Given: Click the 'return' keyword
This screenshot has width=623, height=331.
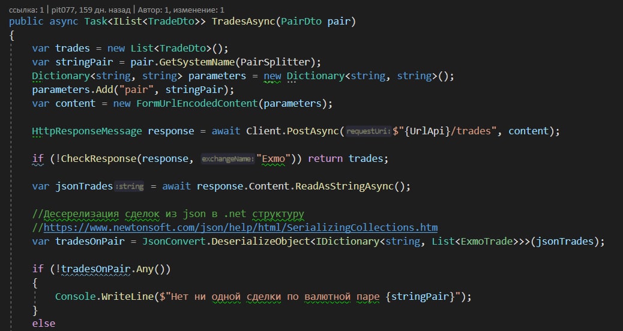Looking at the screenshot, I should [x=325, y=159].
